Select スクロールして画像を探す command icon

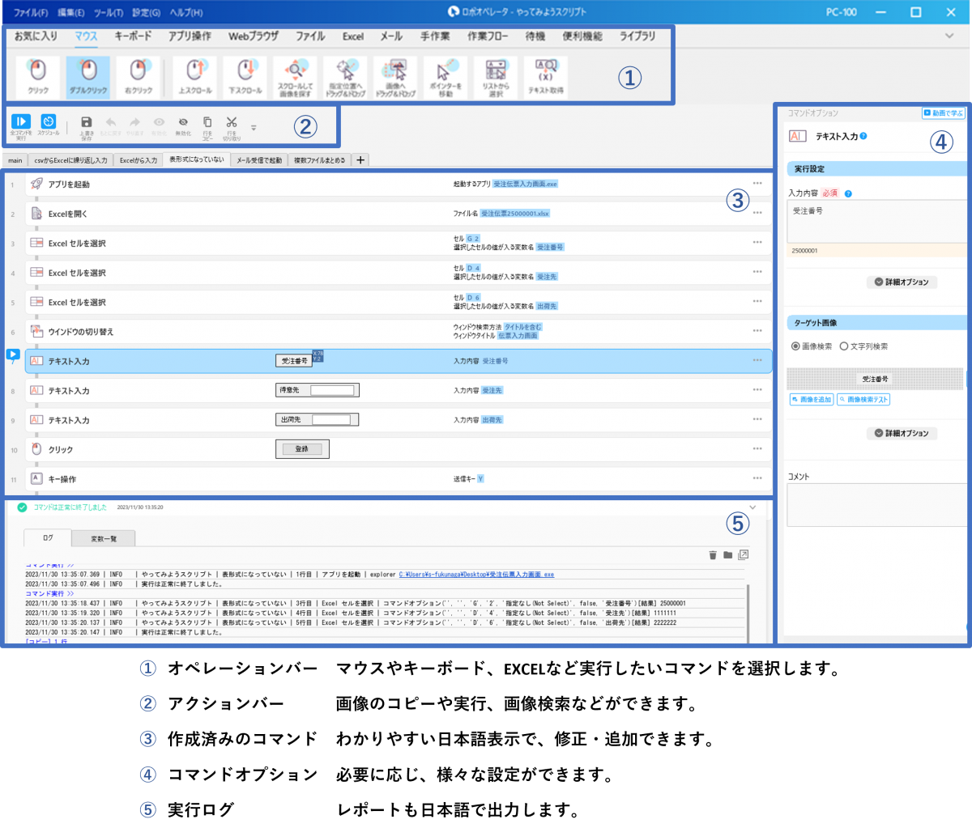(295, 78)
